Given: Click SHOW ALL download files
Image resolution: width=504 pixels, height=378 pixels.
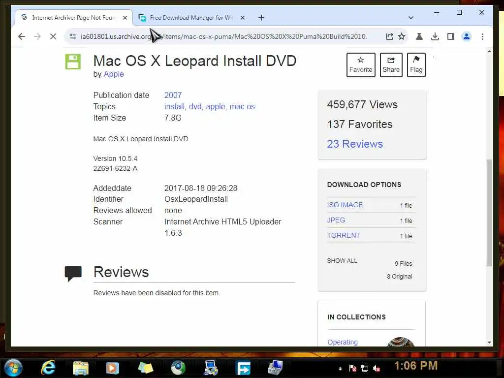Looking at the screenshot, I should pyautogui.click(x=342, y=261).
